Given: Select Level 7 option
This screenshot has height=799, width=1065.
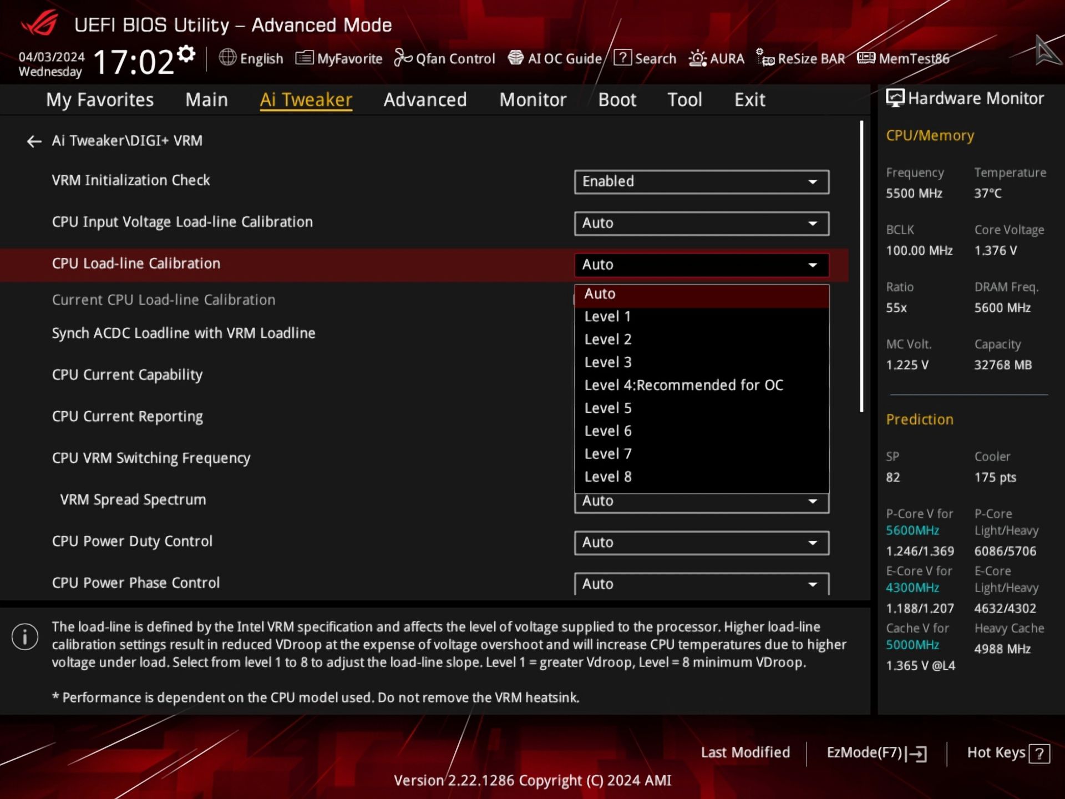Looking at the screenshot, I should tap(702, 454).
